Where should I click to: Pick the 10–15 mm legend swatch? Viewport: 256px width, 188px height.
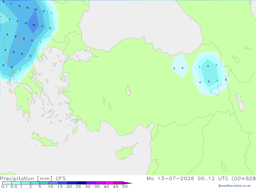click(x=54, y=183)
